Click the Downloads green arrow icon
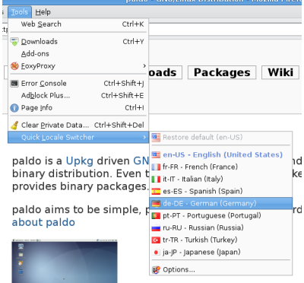Viewport: 304px width, 283px height. tap(14, 42)
